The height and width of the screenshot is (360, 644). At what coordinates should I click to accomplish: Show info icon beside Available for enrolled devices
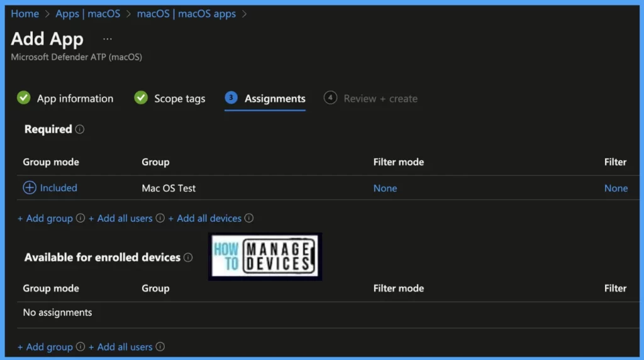188,258
